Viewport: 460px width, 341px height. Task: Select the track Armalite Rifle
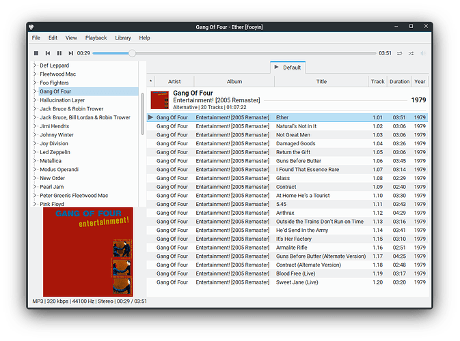[x=288, y=248]
